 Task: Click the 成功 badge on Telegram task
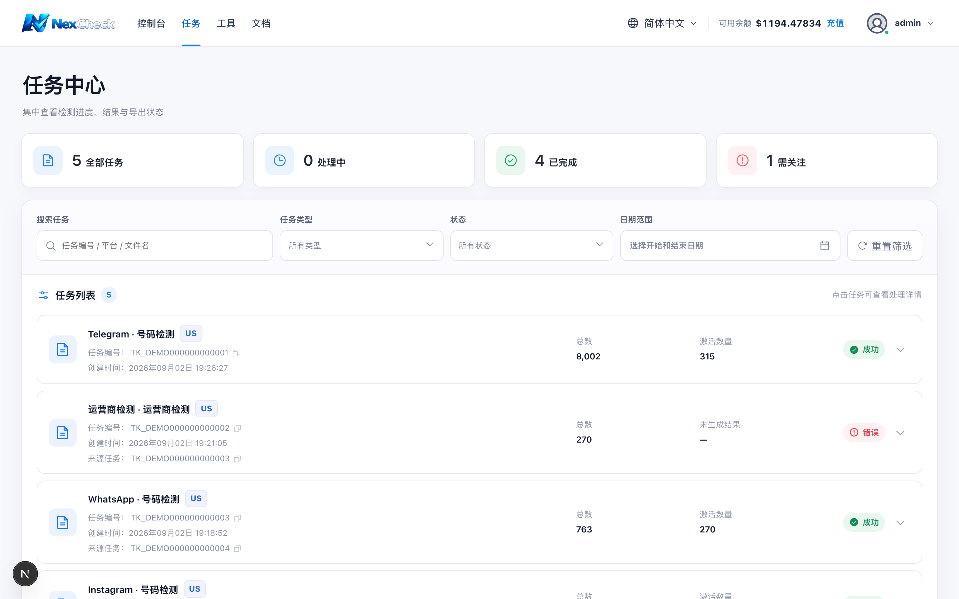click(864, 349)
